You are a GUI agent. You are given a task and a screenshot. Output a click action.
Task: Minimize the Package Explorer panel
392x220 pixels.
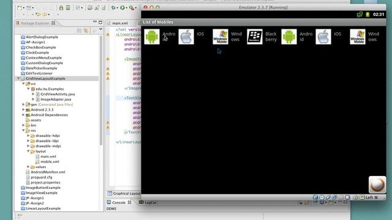pyautogui.click(x=95, y=22)
